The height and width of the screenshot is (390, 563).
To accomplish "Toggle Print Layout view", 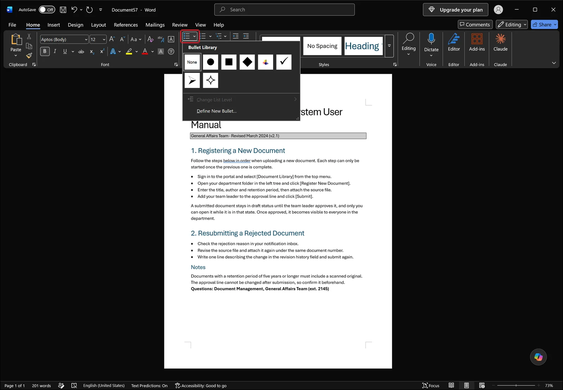I will [x=466, y=385].
